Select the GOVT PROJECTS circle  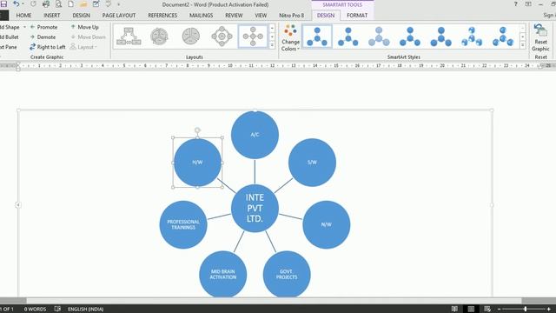pos(287,275)
